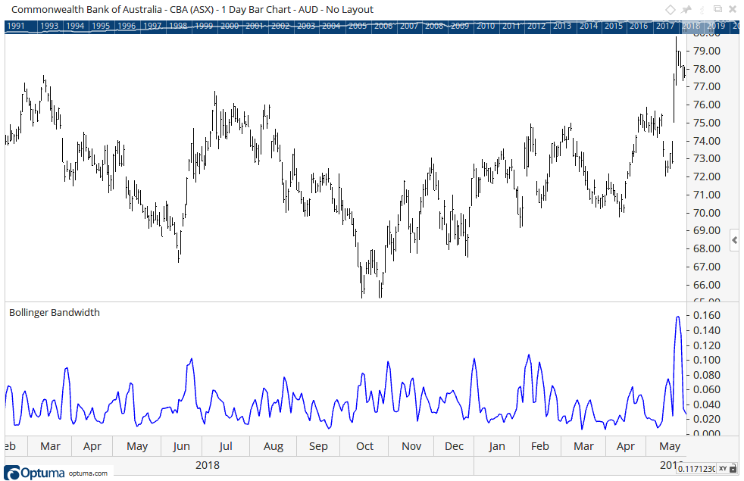This screenshot has height=481, width=744.
Task: Jump to 1995 in the timeline strip
Action: coord(101,26)
